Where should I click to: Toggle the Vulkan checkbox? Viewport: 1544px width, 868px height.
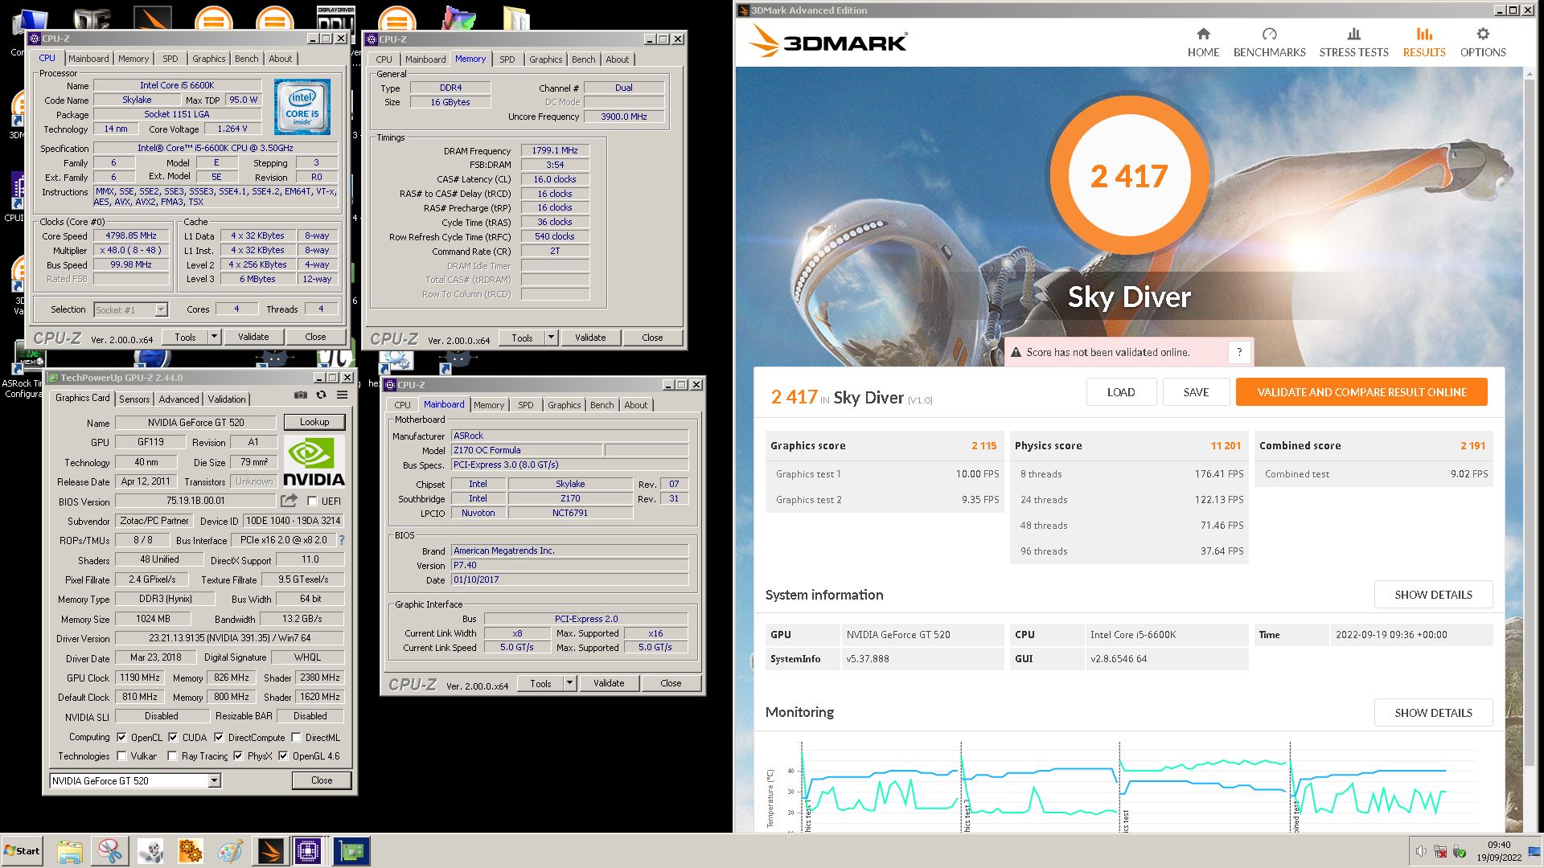pos(121,755)
